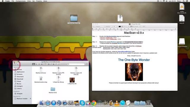Image resolution: width=190 pixels, height=107 pixels.
Task: Open Finder action gear dropdown
Action: pos(49,64)
